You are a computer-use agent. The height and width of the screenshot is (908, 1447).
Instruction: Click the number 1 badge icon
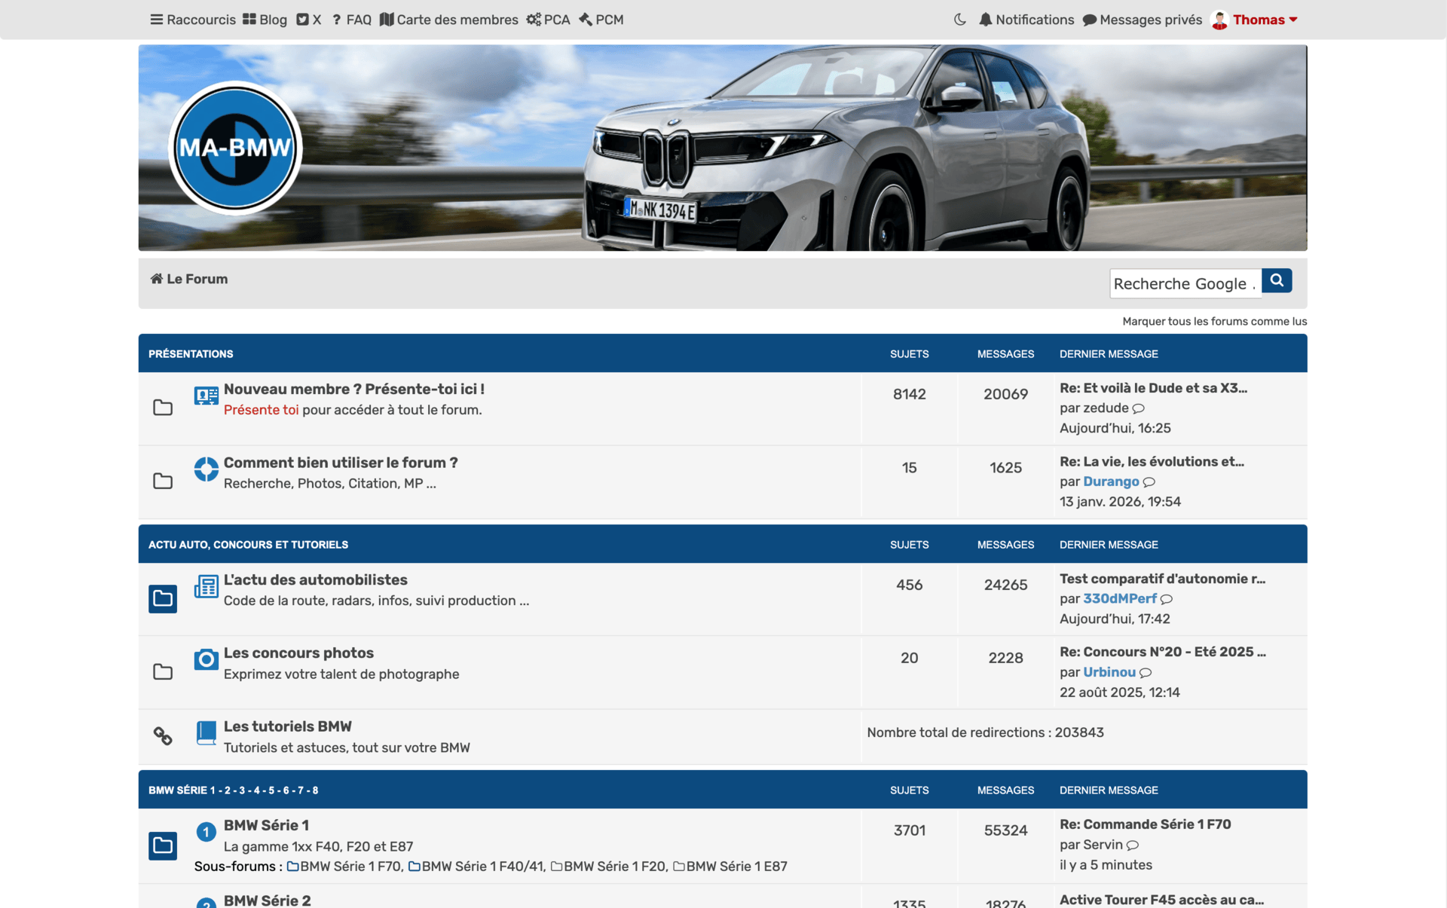point(206,832)
